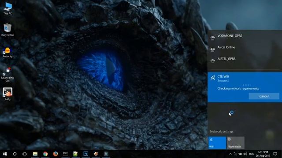
Task: Select the Putty desktop shortcut
Action: point(7,93)
